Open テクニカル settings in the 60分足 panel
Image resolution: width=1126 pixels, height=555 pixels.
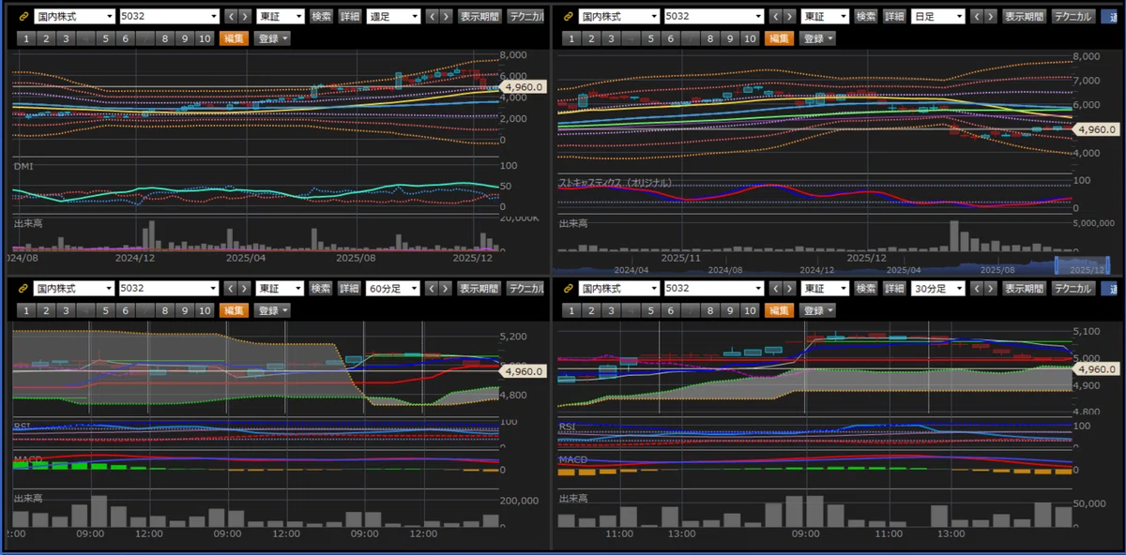pyautogui.click(x=525, y=289)
